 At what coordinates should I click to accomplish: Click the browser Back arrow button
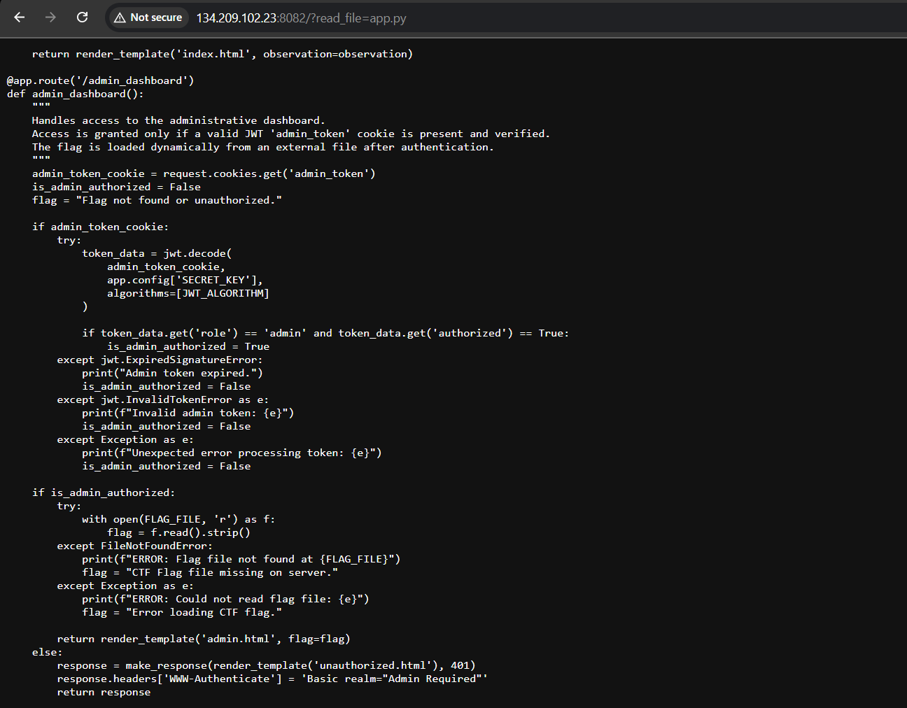click(20, 17)
